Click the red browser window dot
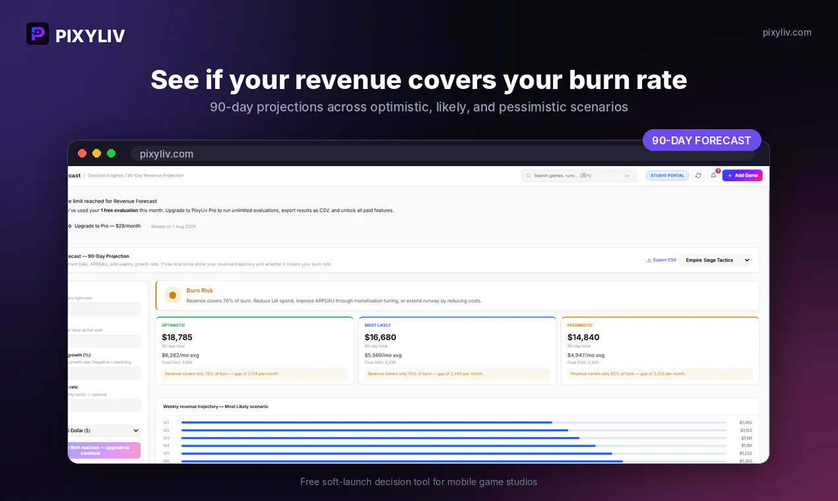 tap(82, 154)
